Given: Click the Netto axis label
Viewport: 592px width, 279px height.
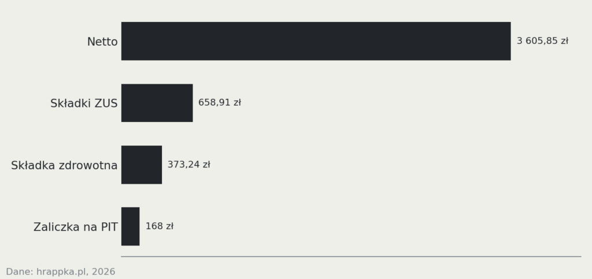Looking at the screenshot, I should pyautogui.click(x=102, y=42).
